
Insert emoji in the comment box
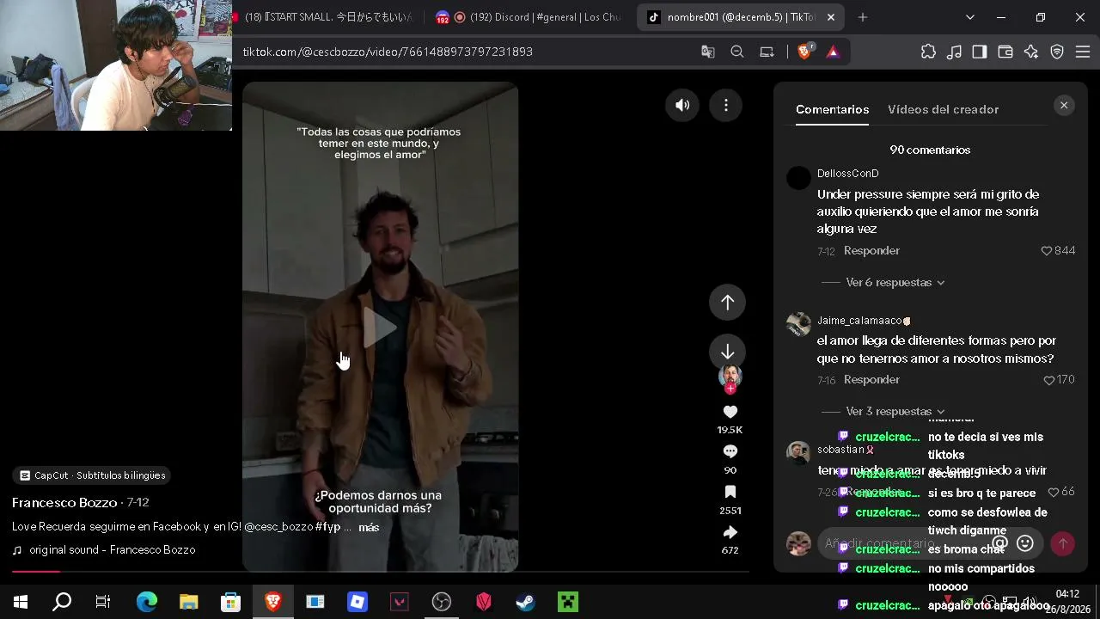click(x=1024, y=543)
